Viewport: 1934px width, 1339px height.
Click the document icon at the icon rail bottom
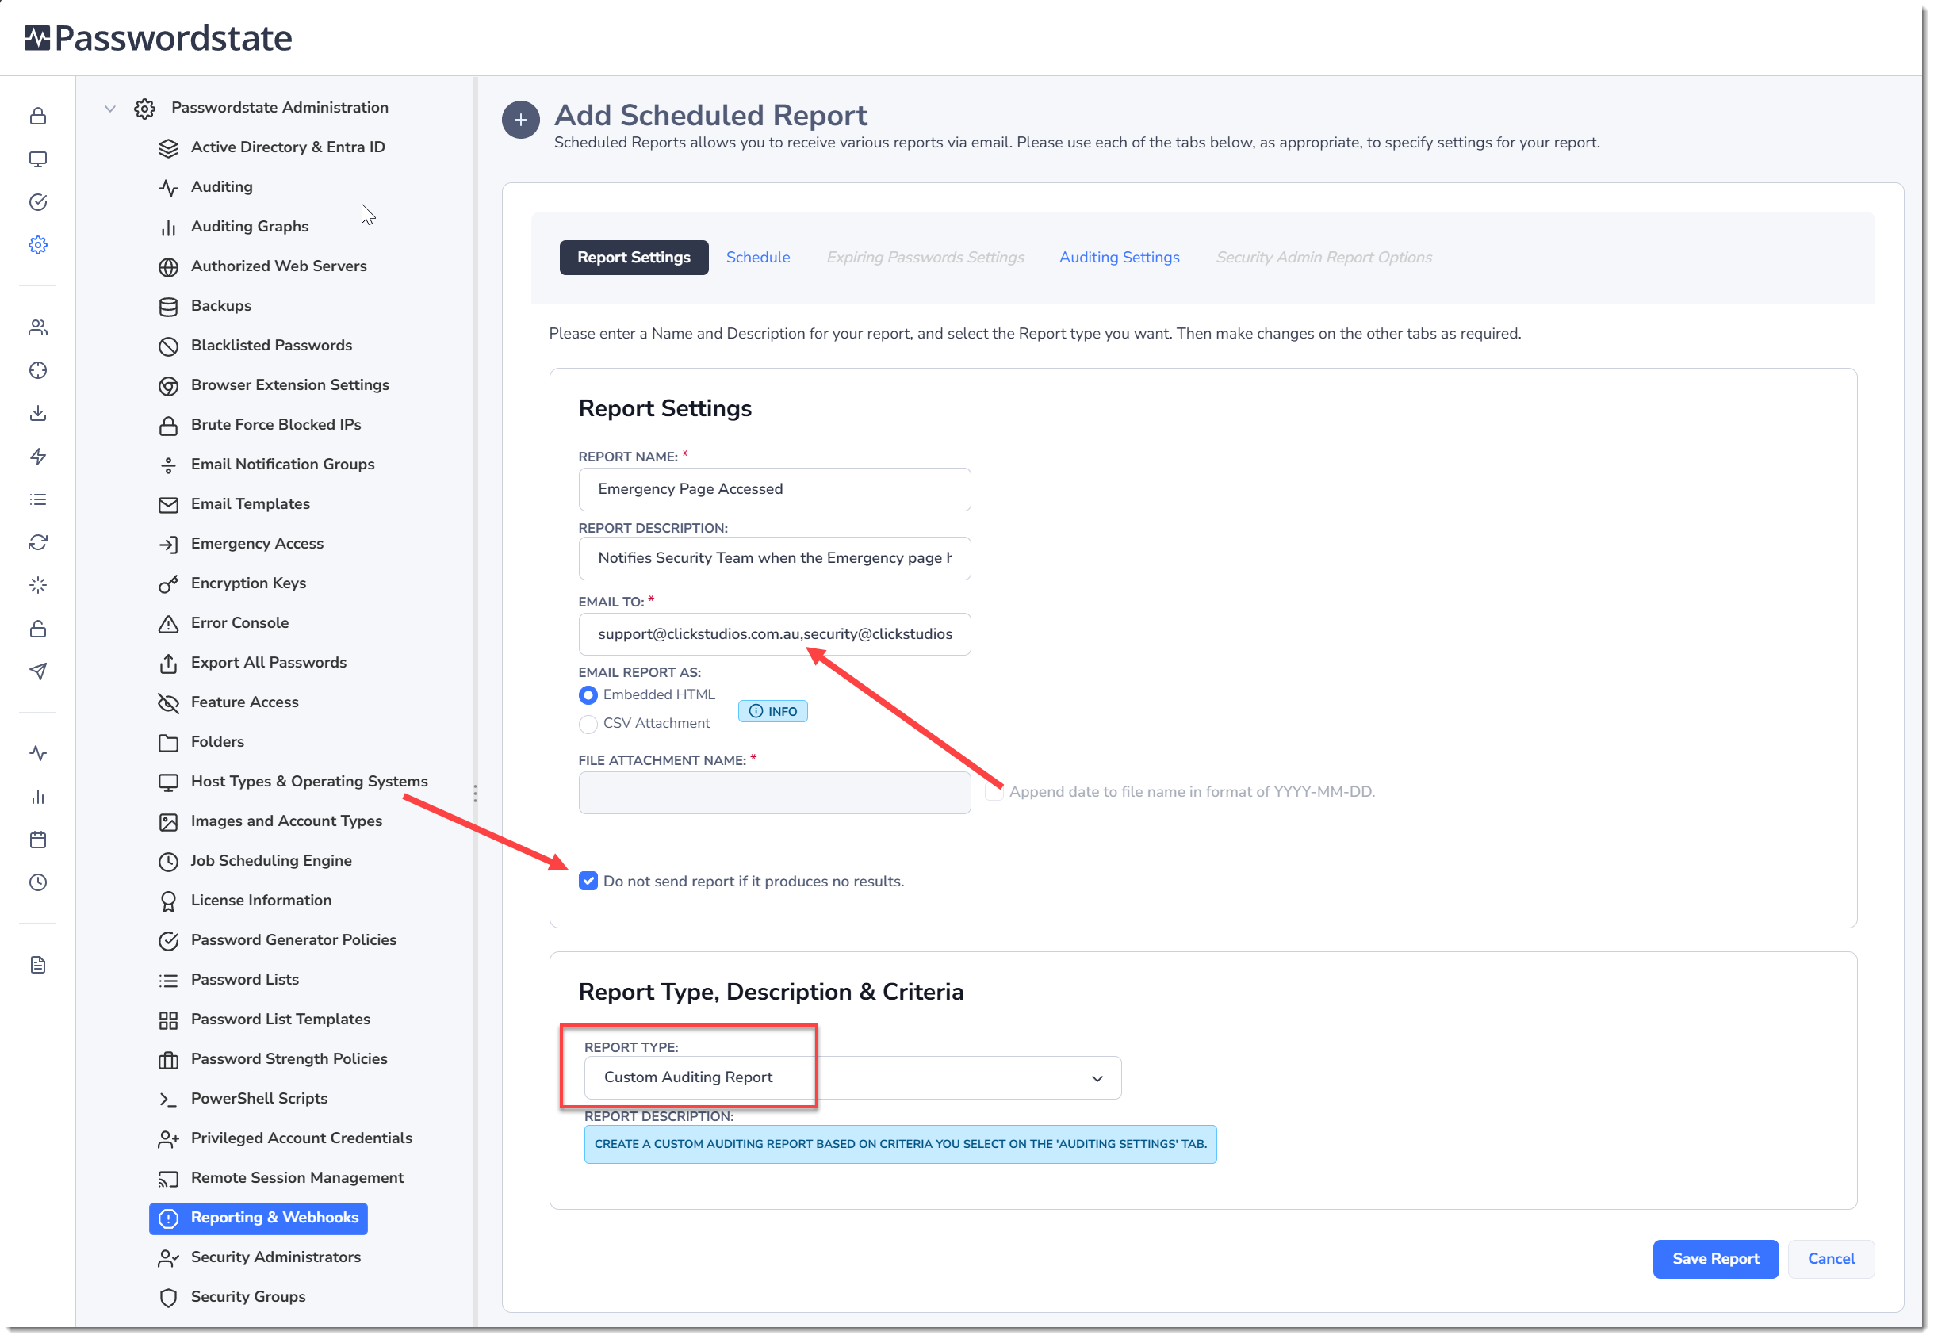38,966
